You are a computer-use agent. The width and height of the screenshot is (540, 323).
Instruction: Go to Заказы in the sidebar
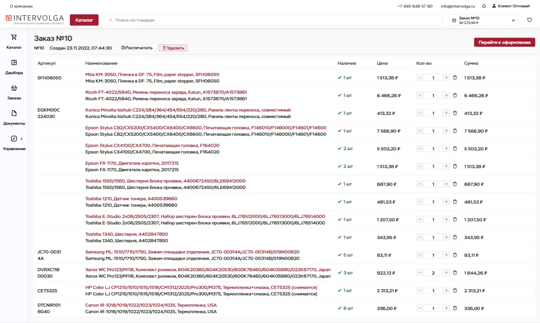[x=14, y=92]
